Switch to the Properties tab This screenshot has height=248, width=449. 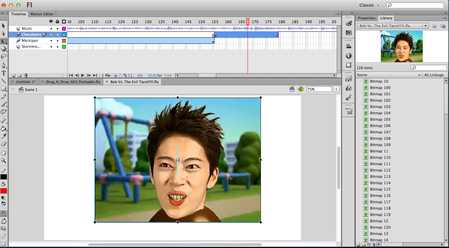click(366, 18)
